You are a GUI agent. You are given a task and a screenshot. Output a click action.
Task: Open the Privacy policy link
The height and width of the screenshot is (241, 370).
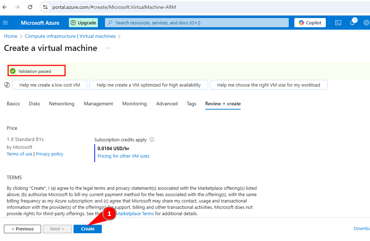coord(49,154)
